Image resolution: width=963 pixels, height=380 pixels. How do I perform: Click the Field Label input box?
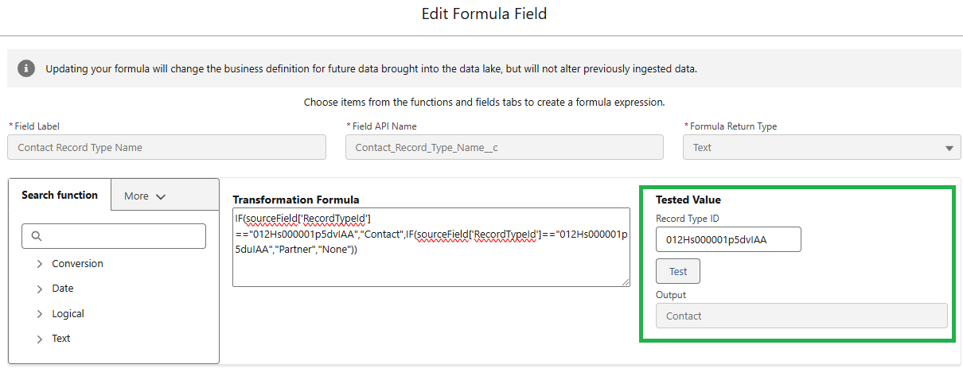167,147
